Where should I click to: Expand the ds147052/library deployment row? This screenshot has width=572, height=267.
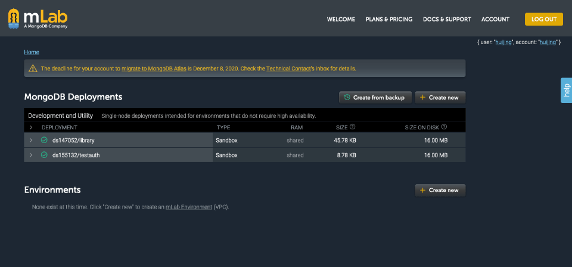point(31,140)
